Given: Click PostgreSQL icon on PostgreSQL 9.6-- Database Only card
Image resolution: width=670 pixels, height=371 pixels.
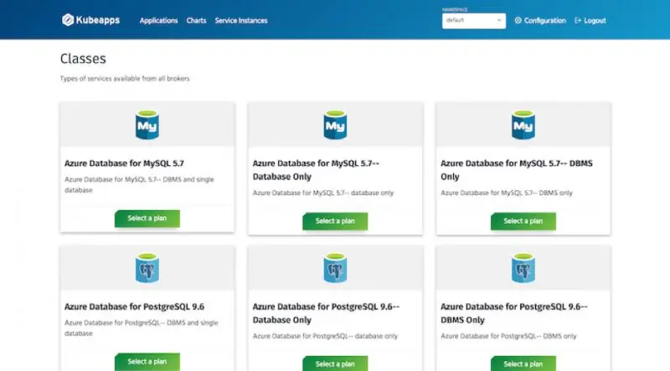Looking at the screenshot, I should click(x=335, y=268).
